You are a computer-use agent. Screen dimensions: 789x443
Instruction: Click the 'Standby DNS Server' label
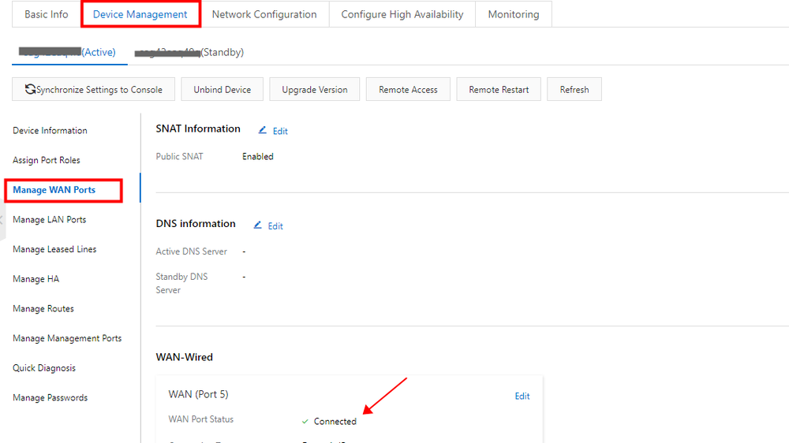(181, 283)
